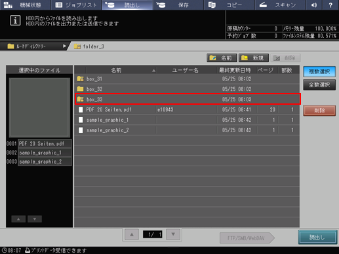Image resolution: width=339 pixels, height=254 pixels.
Task: Click selected entry 0003 sample_graphic_2
Action: [45, 162]
